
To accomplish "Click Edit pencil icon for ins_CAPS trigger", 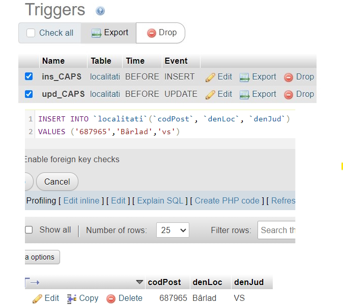I will click(x=210, y=78).
